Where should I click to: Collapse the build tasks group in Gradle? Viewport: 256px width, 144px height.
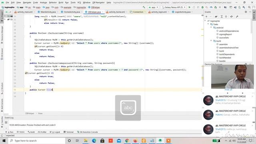(211, 41)
